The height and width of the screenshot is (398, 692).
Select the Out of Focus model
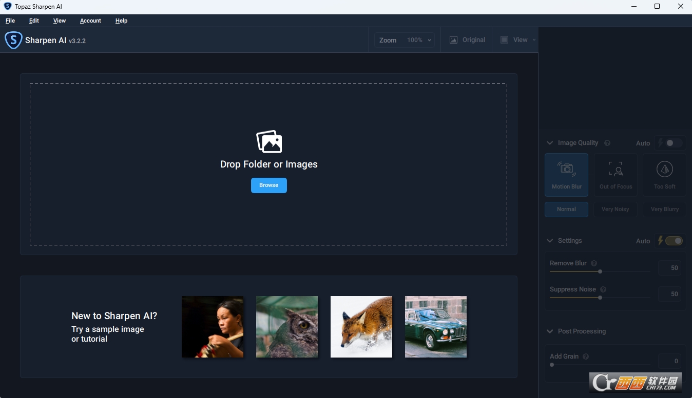(616, 175)
